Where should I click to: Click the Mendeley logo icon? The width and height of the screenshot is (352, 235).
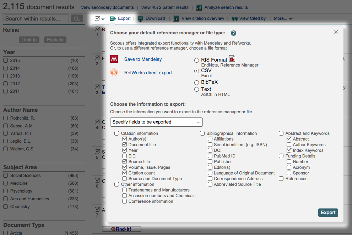click(114, 59)
